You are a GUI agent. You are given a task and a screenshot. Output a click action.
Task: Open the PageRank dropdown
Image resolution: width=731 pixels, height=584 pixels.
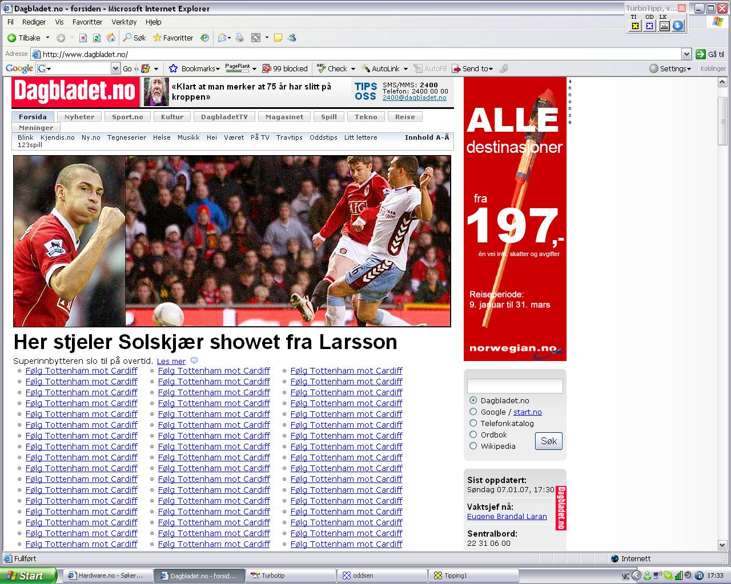[x=255, y=69]
